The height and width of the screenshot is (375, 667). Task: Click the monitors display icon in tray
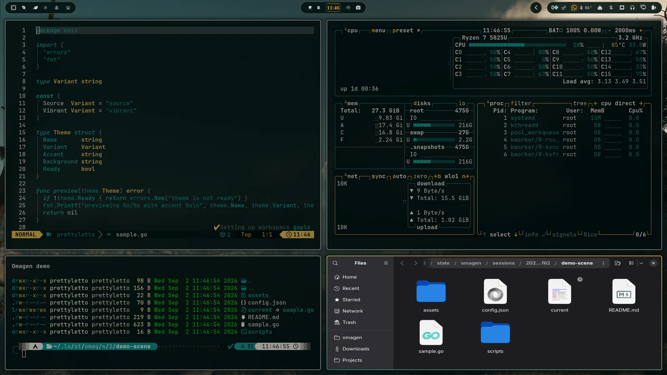[x=643, y=7]
